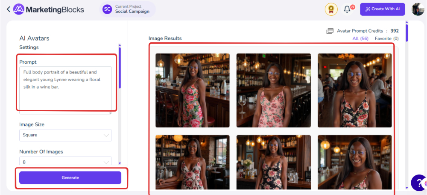Click the down arrow of results scrollbar
Viewport: 427px width, 195px height.
407,188
